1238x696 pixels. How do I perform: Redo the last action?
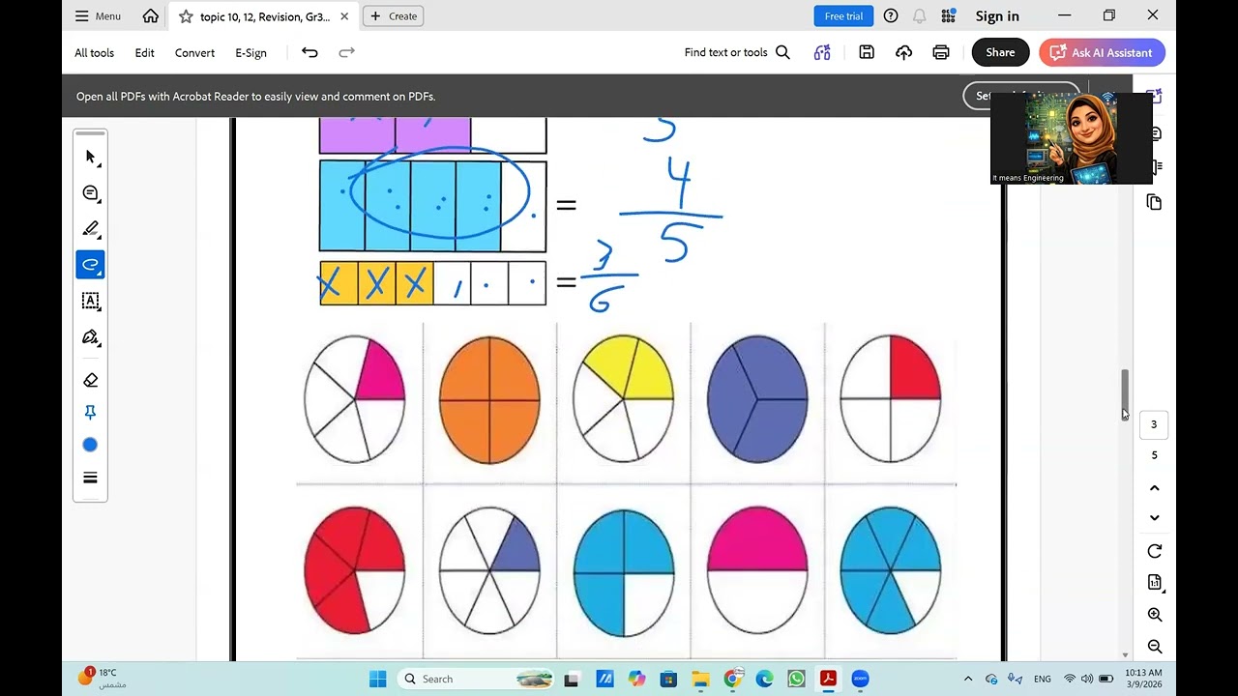(x=346, y=52)
